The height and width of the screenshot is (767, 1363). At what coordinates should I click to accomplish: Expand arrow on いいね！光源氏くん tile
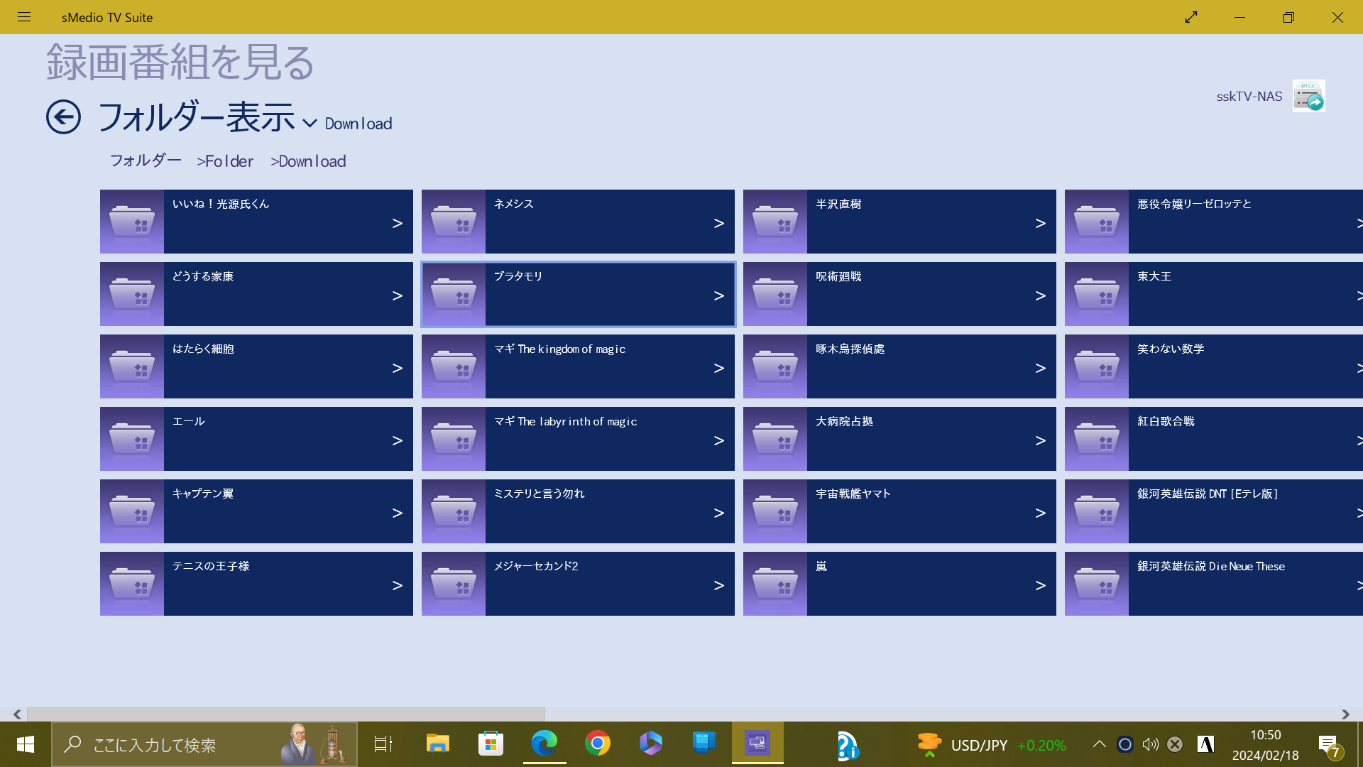point(398,223)
